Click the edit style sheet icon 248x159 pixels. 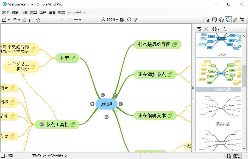tap(199, 29)
